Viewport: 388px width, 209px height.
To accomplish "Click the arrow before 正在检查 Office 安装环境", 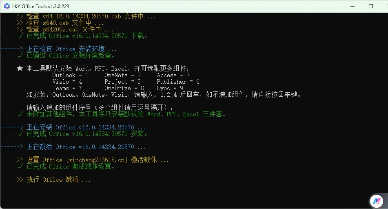I will point(12,49).
